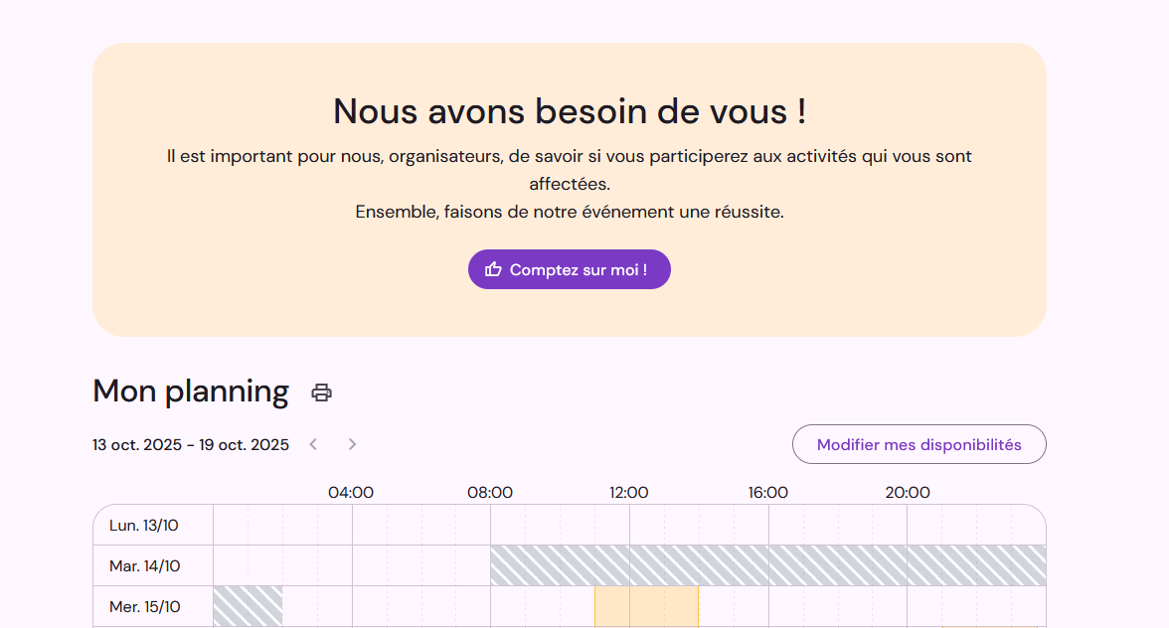Image resolution: width=1169 pixels, height=628 pixels.
Task: Click the Mon planning heading
Action: pos(191,392)
